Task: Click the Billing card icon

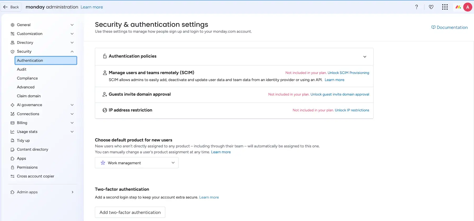Action: coord(12,123)
